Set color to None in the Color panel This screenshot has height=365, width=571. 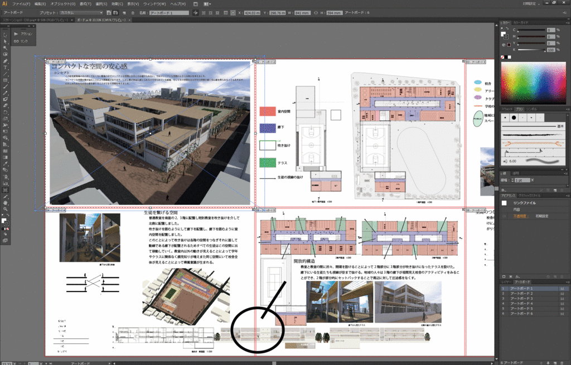pos(502,57)
